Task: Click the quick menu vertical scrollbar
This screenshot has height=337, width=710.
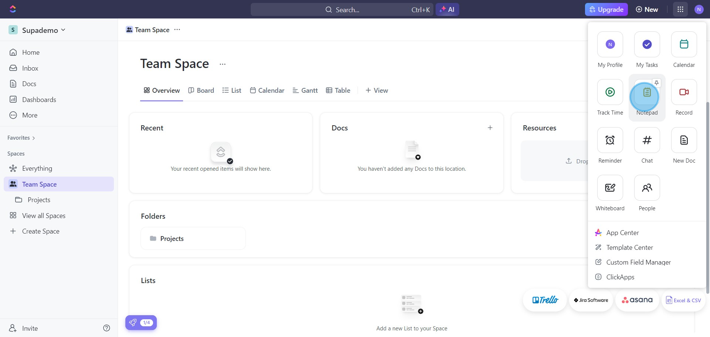Action: 708,198
